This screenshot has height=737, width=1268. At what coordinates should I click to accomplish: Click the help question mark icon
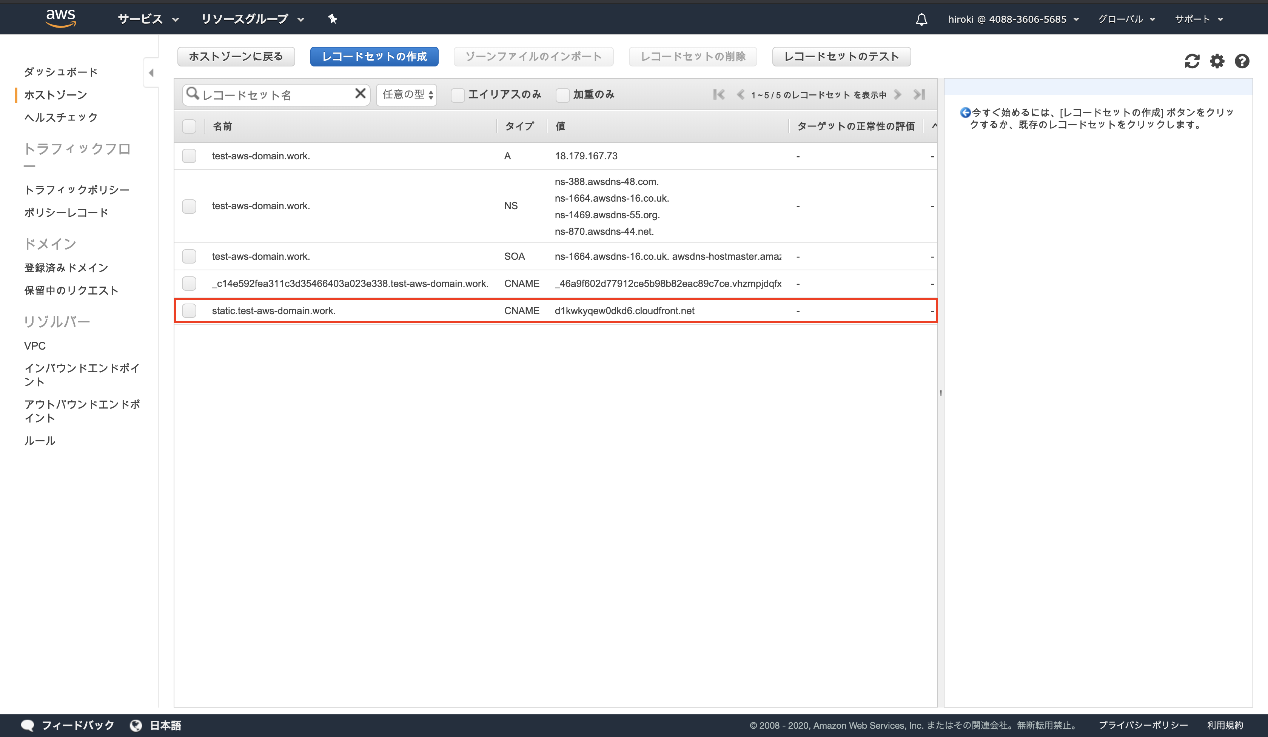pos(1242,62)
